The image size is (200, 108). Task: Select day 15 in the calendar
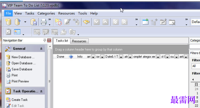[x=197, y=101]
